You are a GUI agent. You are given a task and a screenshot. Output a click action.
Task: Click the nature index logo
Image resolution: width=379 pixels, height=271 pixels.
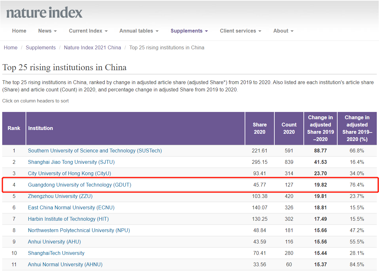click(x=44, y=13)
